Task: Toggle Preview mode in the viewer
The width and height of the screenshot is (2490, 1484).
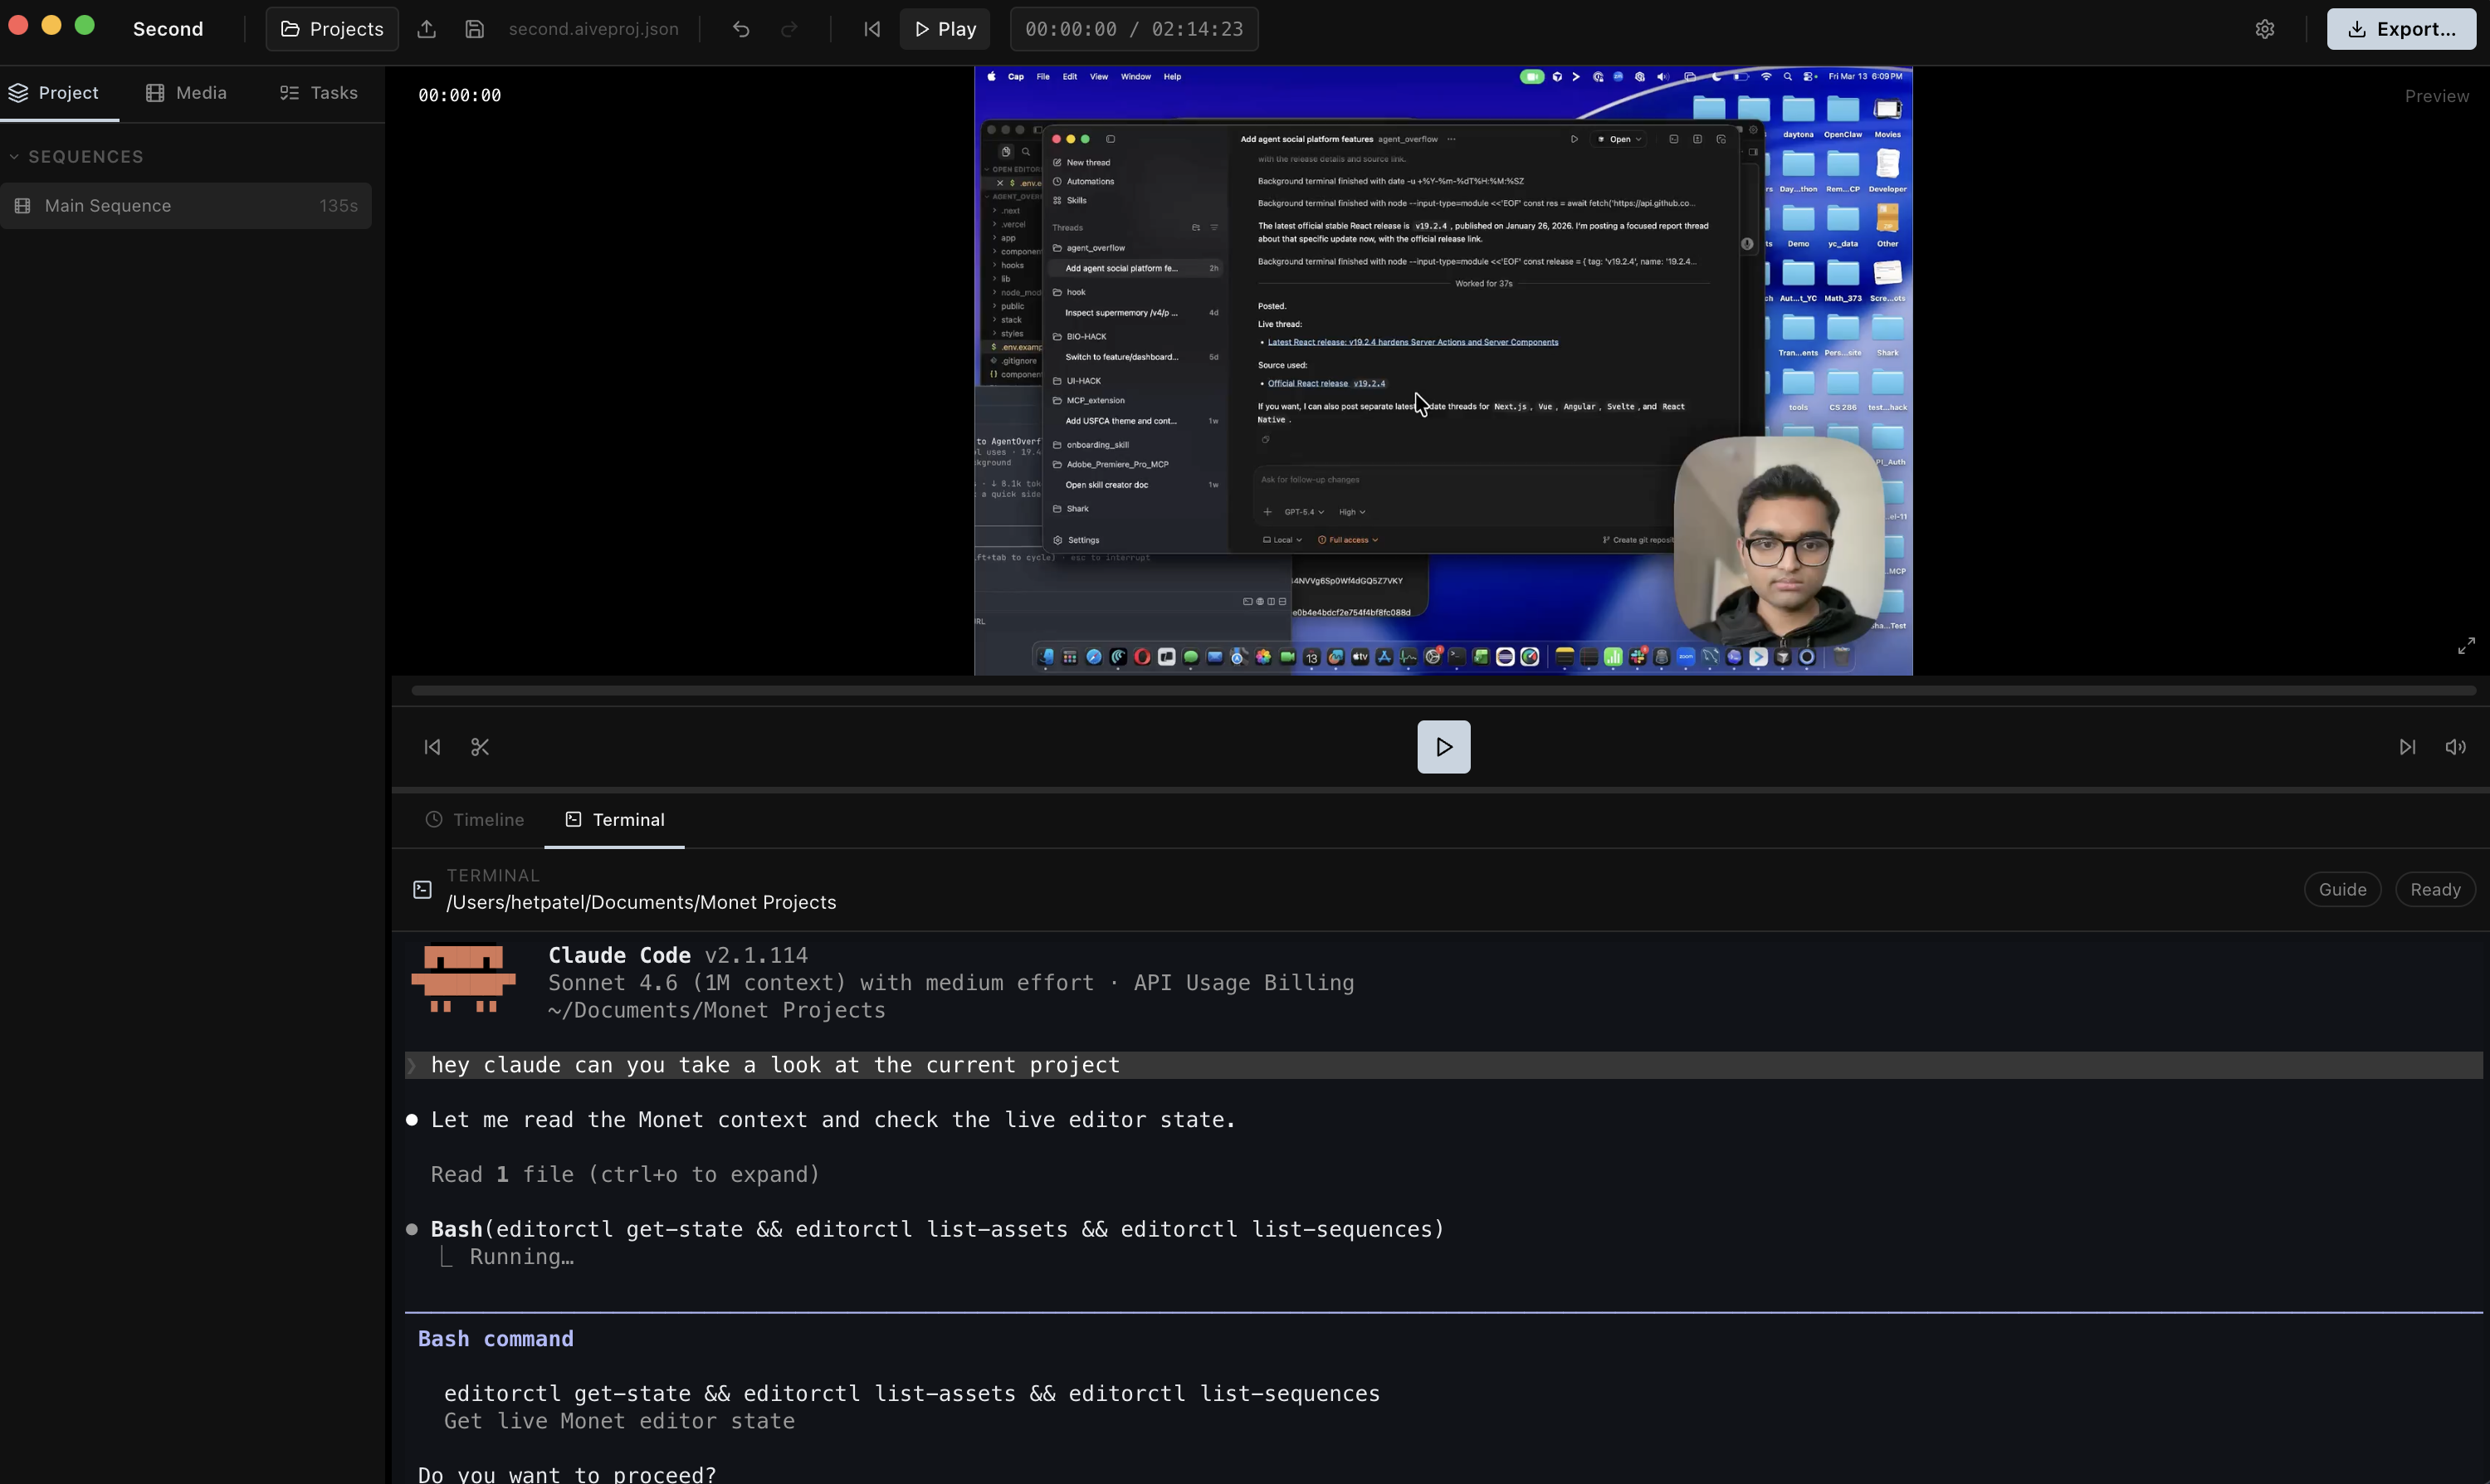Action: coord(2437,96)
